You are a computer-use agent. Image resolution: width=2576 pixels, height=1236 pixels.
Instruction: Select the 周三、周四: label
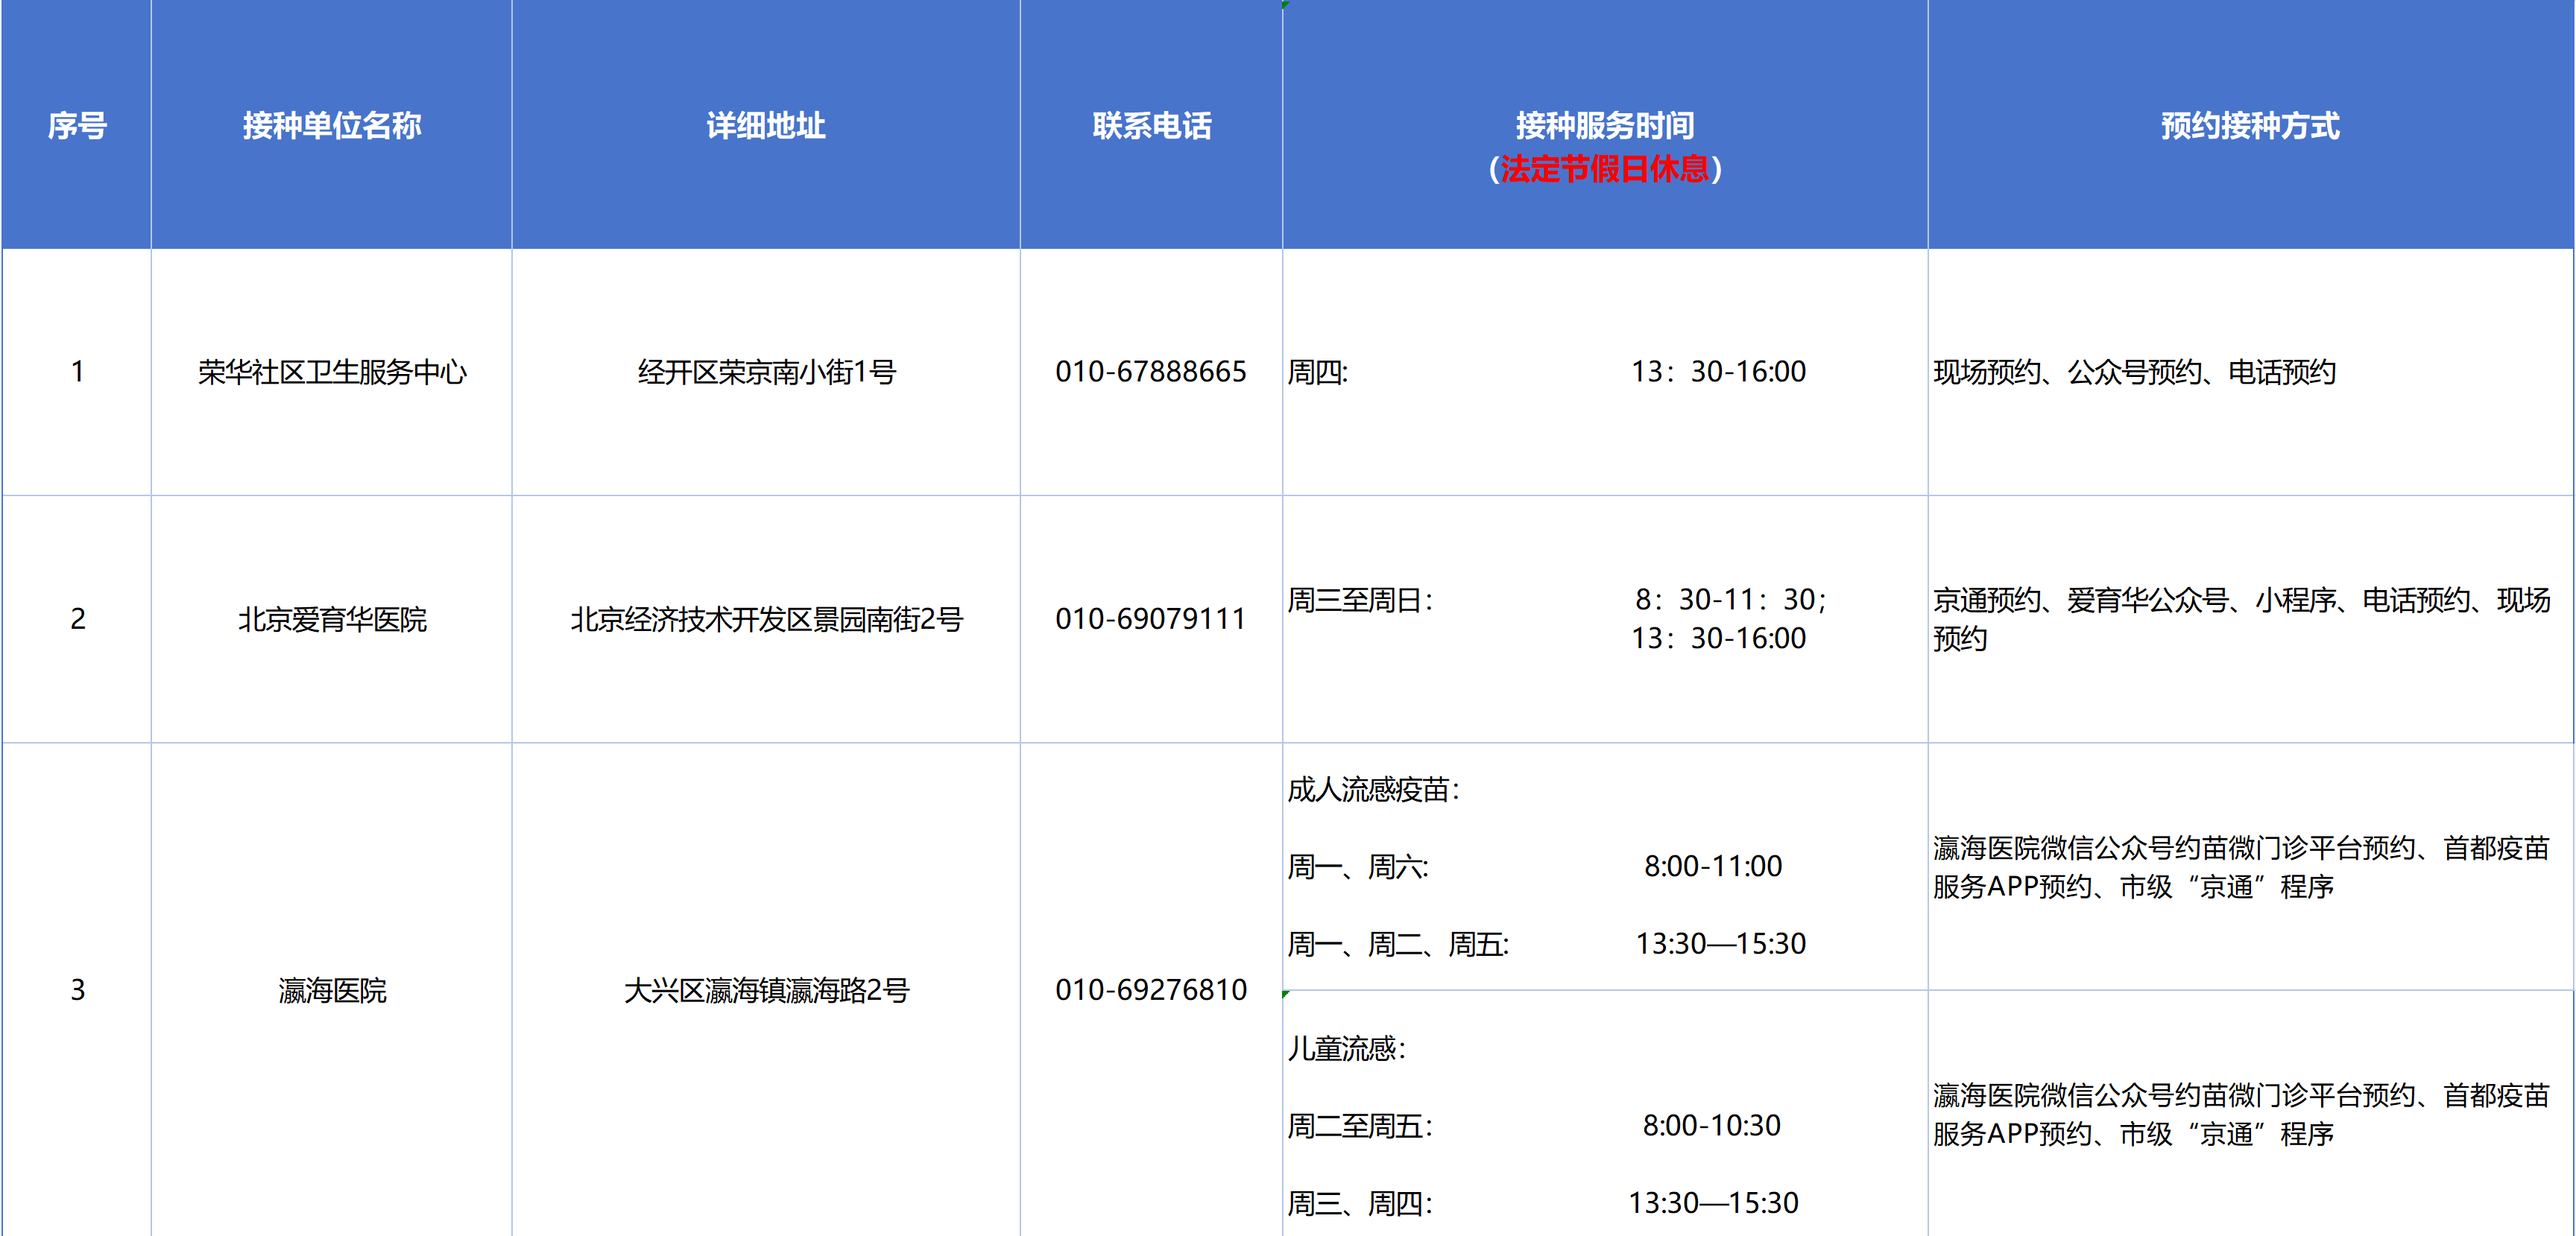[1360, 1203]
